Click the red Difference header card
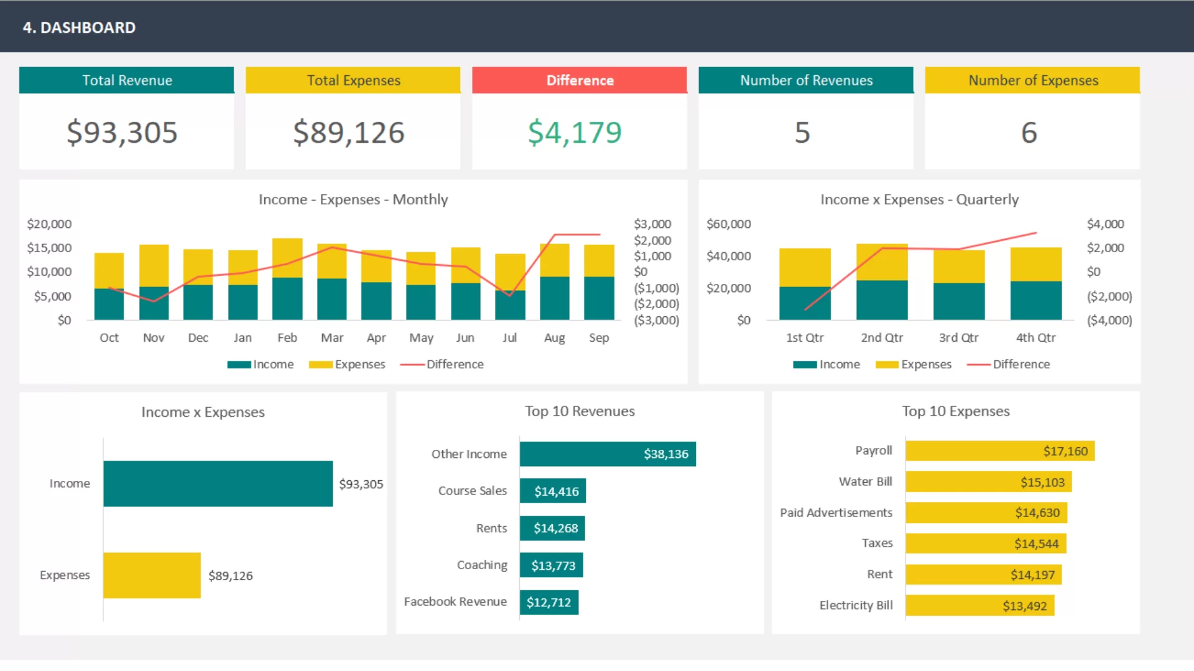Viewport: 1194px width, 671px height. pyautogui.click(x=579, y=80)
